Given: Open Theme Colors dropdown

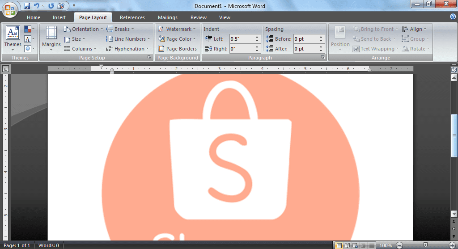Looking at the screenshot, I should (x=29, y=29).
